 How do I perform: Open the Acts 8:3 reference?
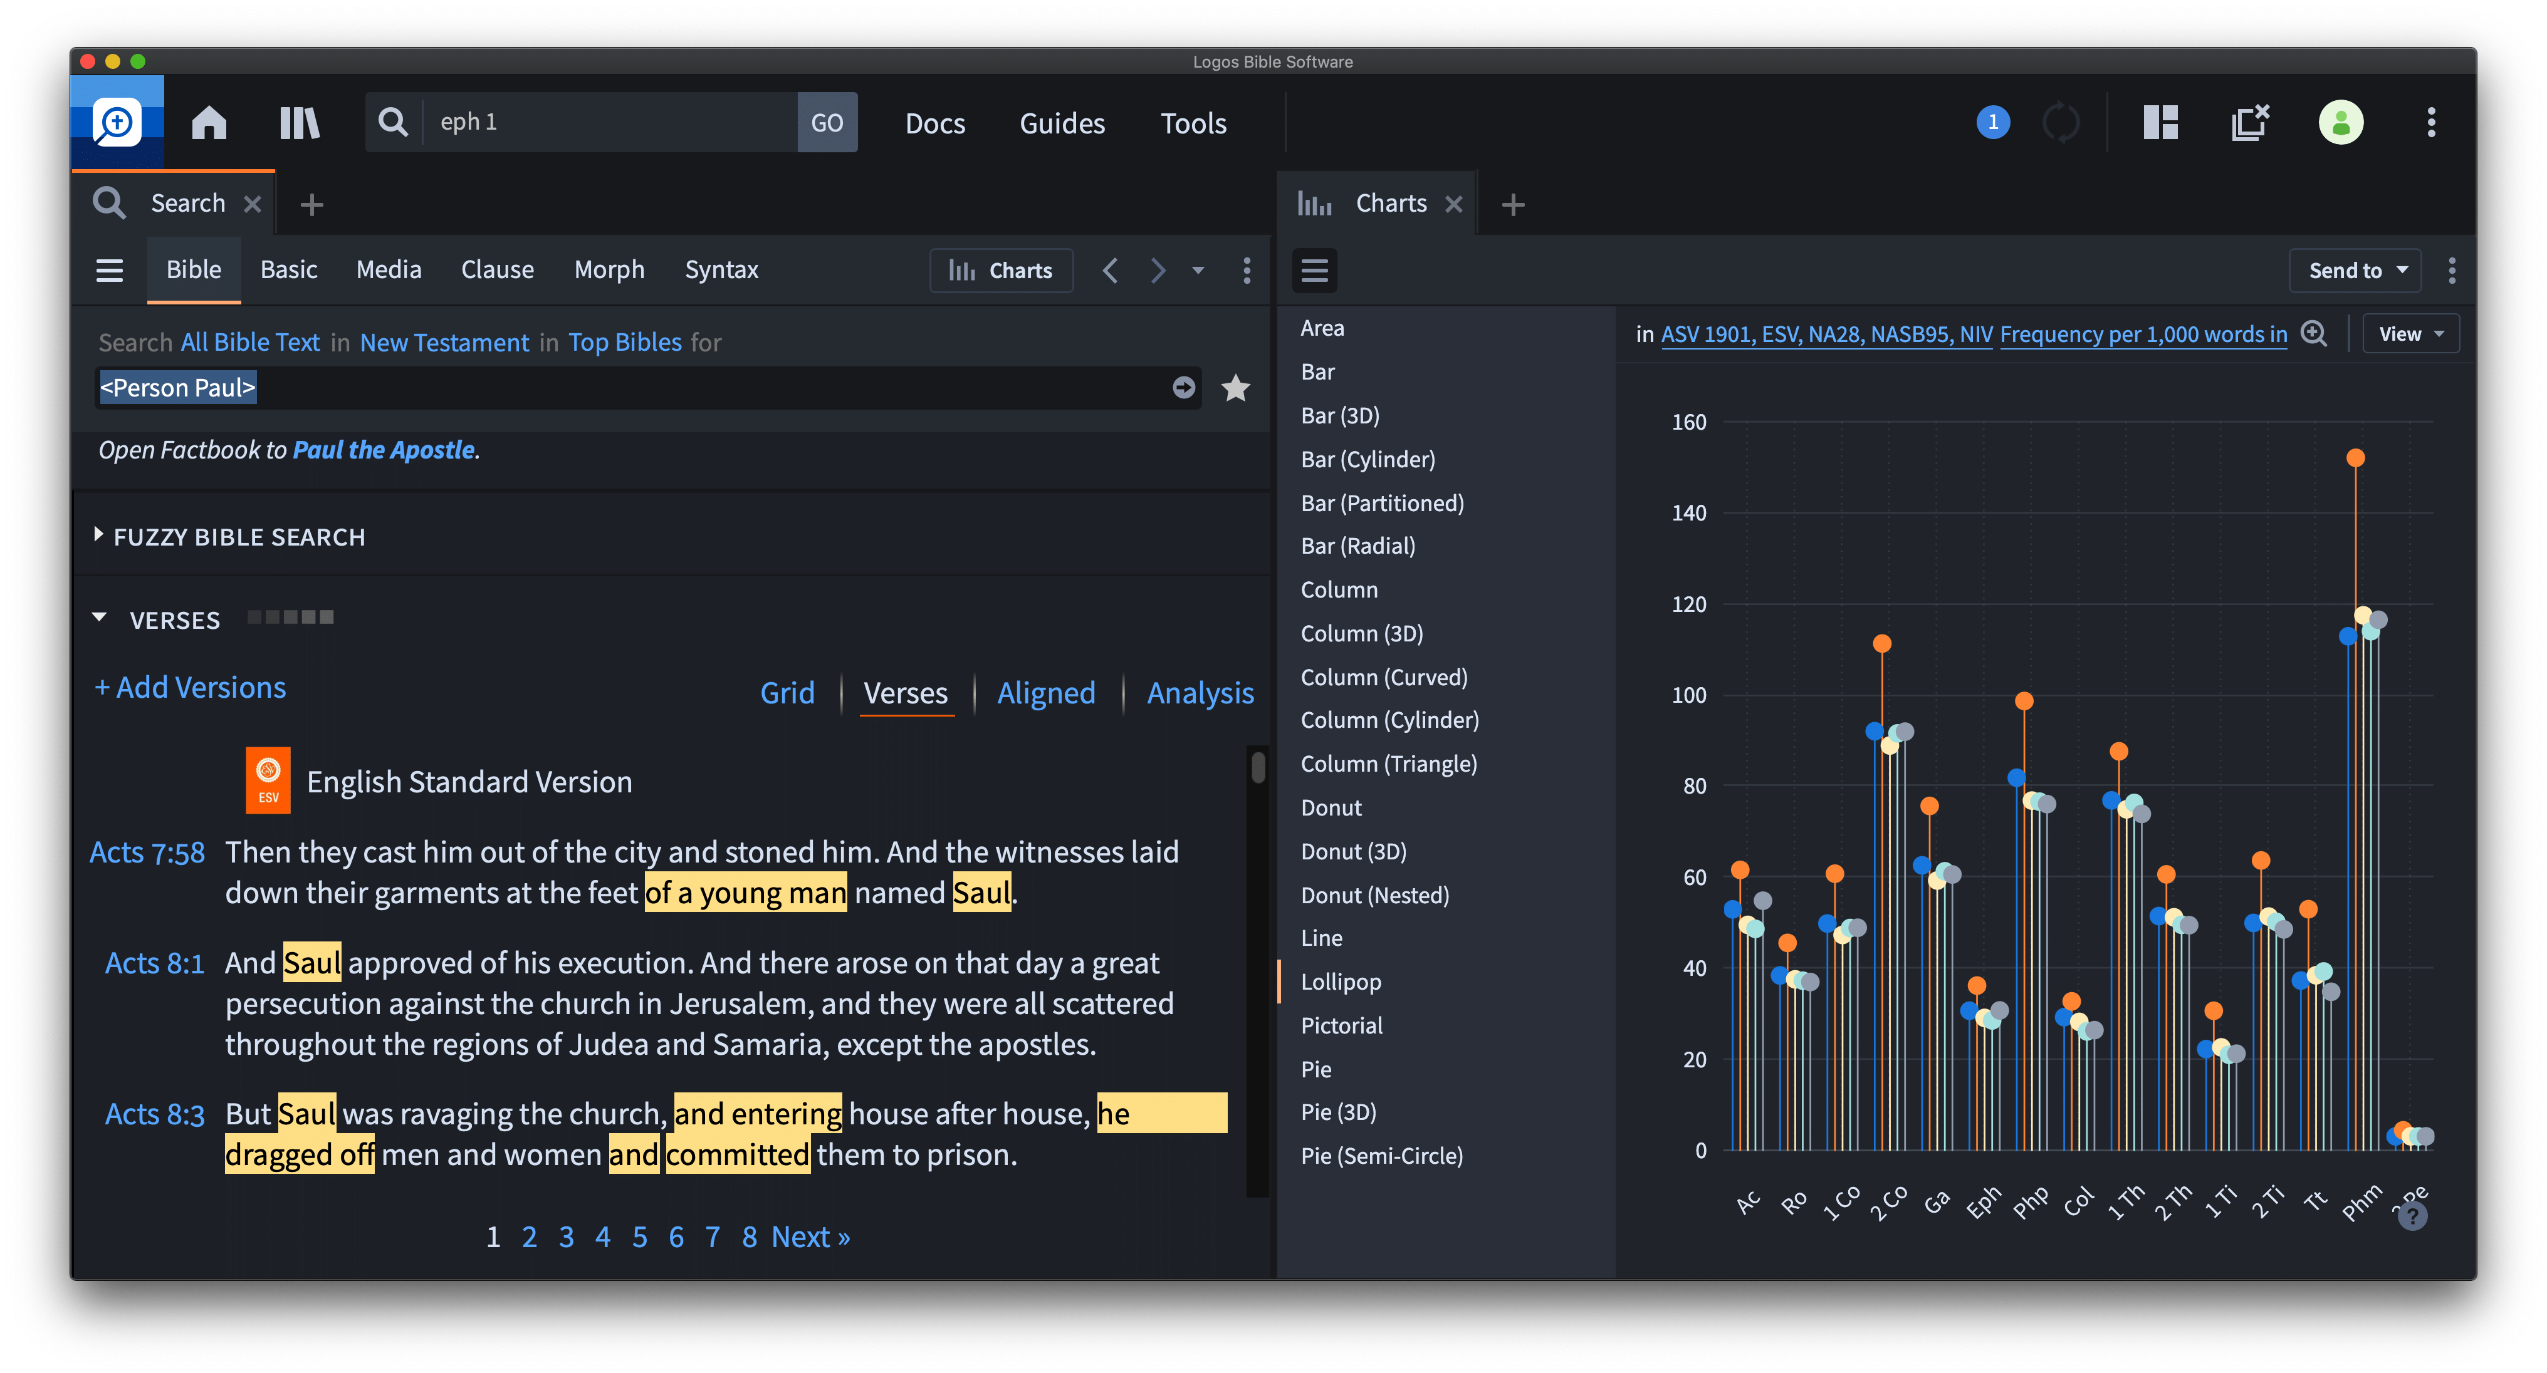tap(154, 1114)
